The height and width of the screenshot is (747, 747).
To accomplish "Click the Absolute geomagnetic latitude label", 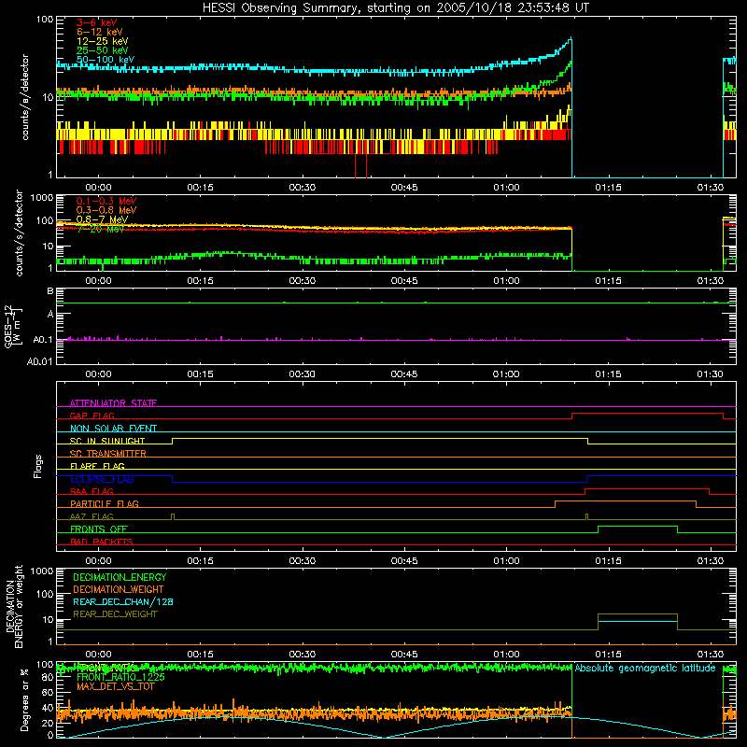I will coord(645,669).
